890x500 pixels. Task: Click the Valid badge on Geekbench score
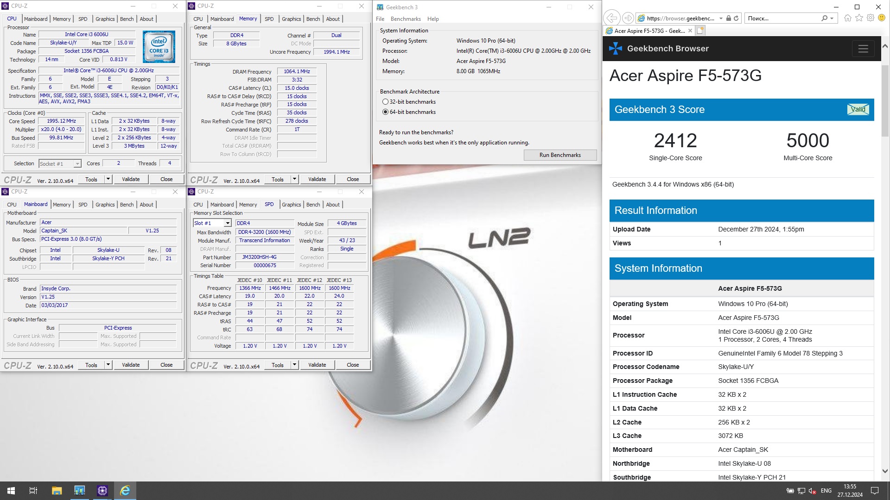click(x=858, y=109)
